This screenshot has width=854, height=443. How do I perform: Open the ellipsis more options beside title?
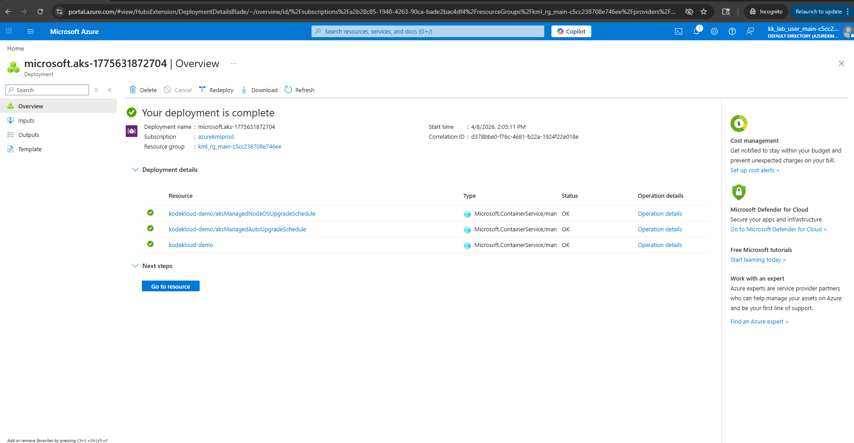point(234,64)
